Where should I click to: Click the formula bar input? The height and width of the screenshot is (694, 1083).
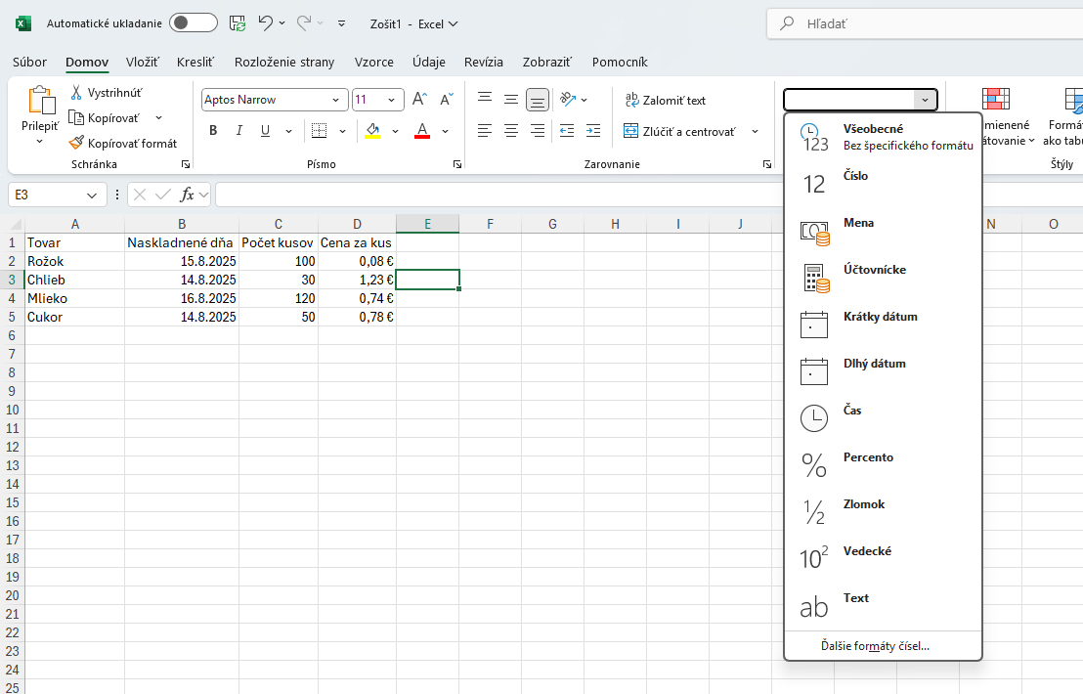click(x=498, y=195)
